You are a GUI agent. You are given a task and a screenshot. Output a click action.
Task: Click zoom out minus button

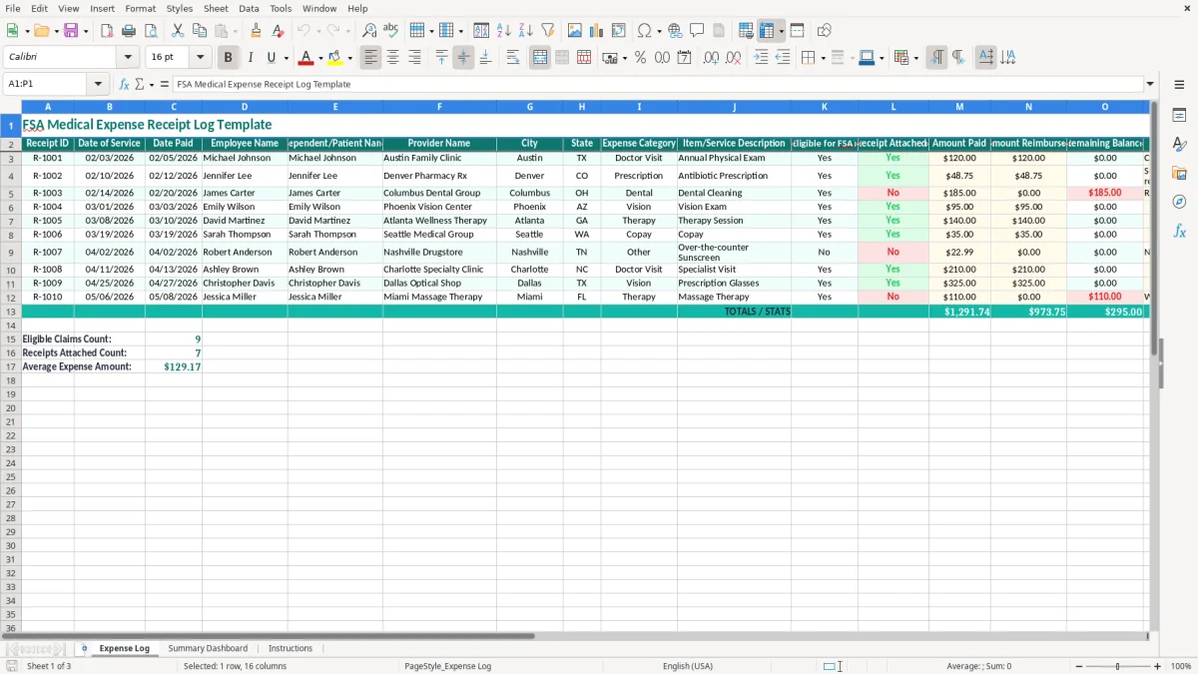pos(1077,666)
